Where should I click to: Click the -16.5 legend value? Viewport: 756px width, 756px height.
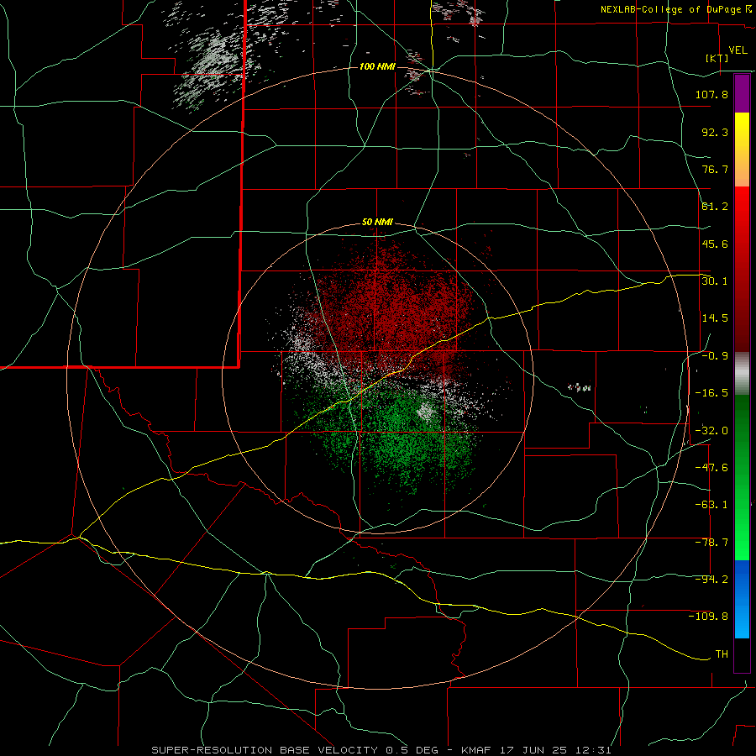click(x=711, y=393)
